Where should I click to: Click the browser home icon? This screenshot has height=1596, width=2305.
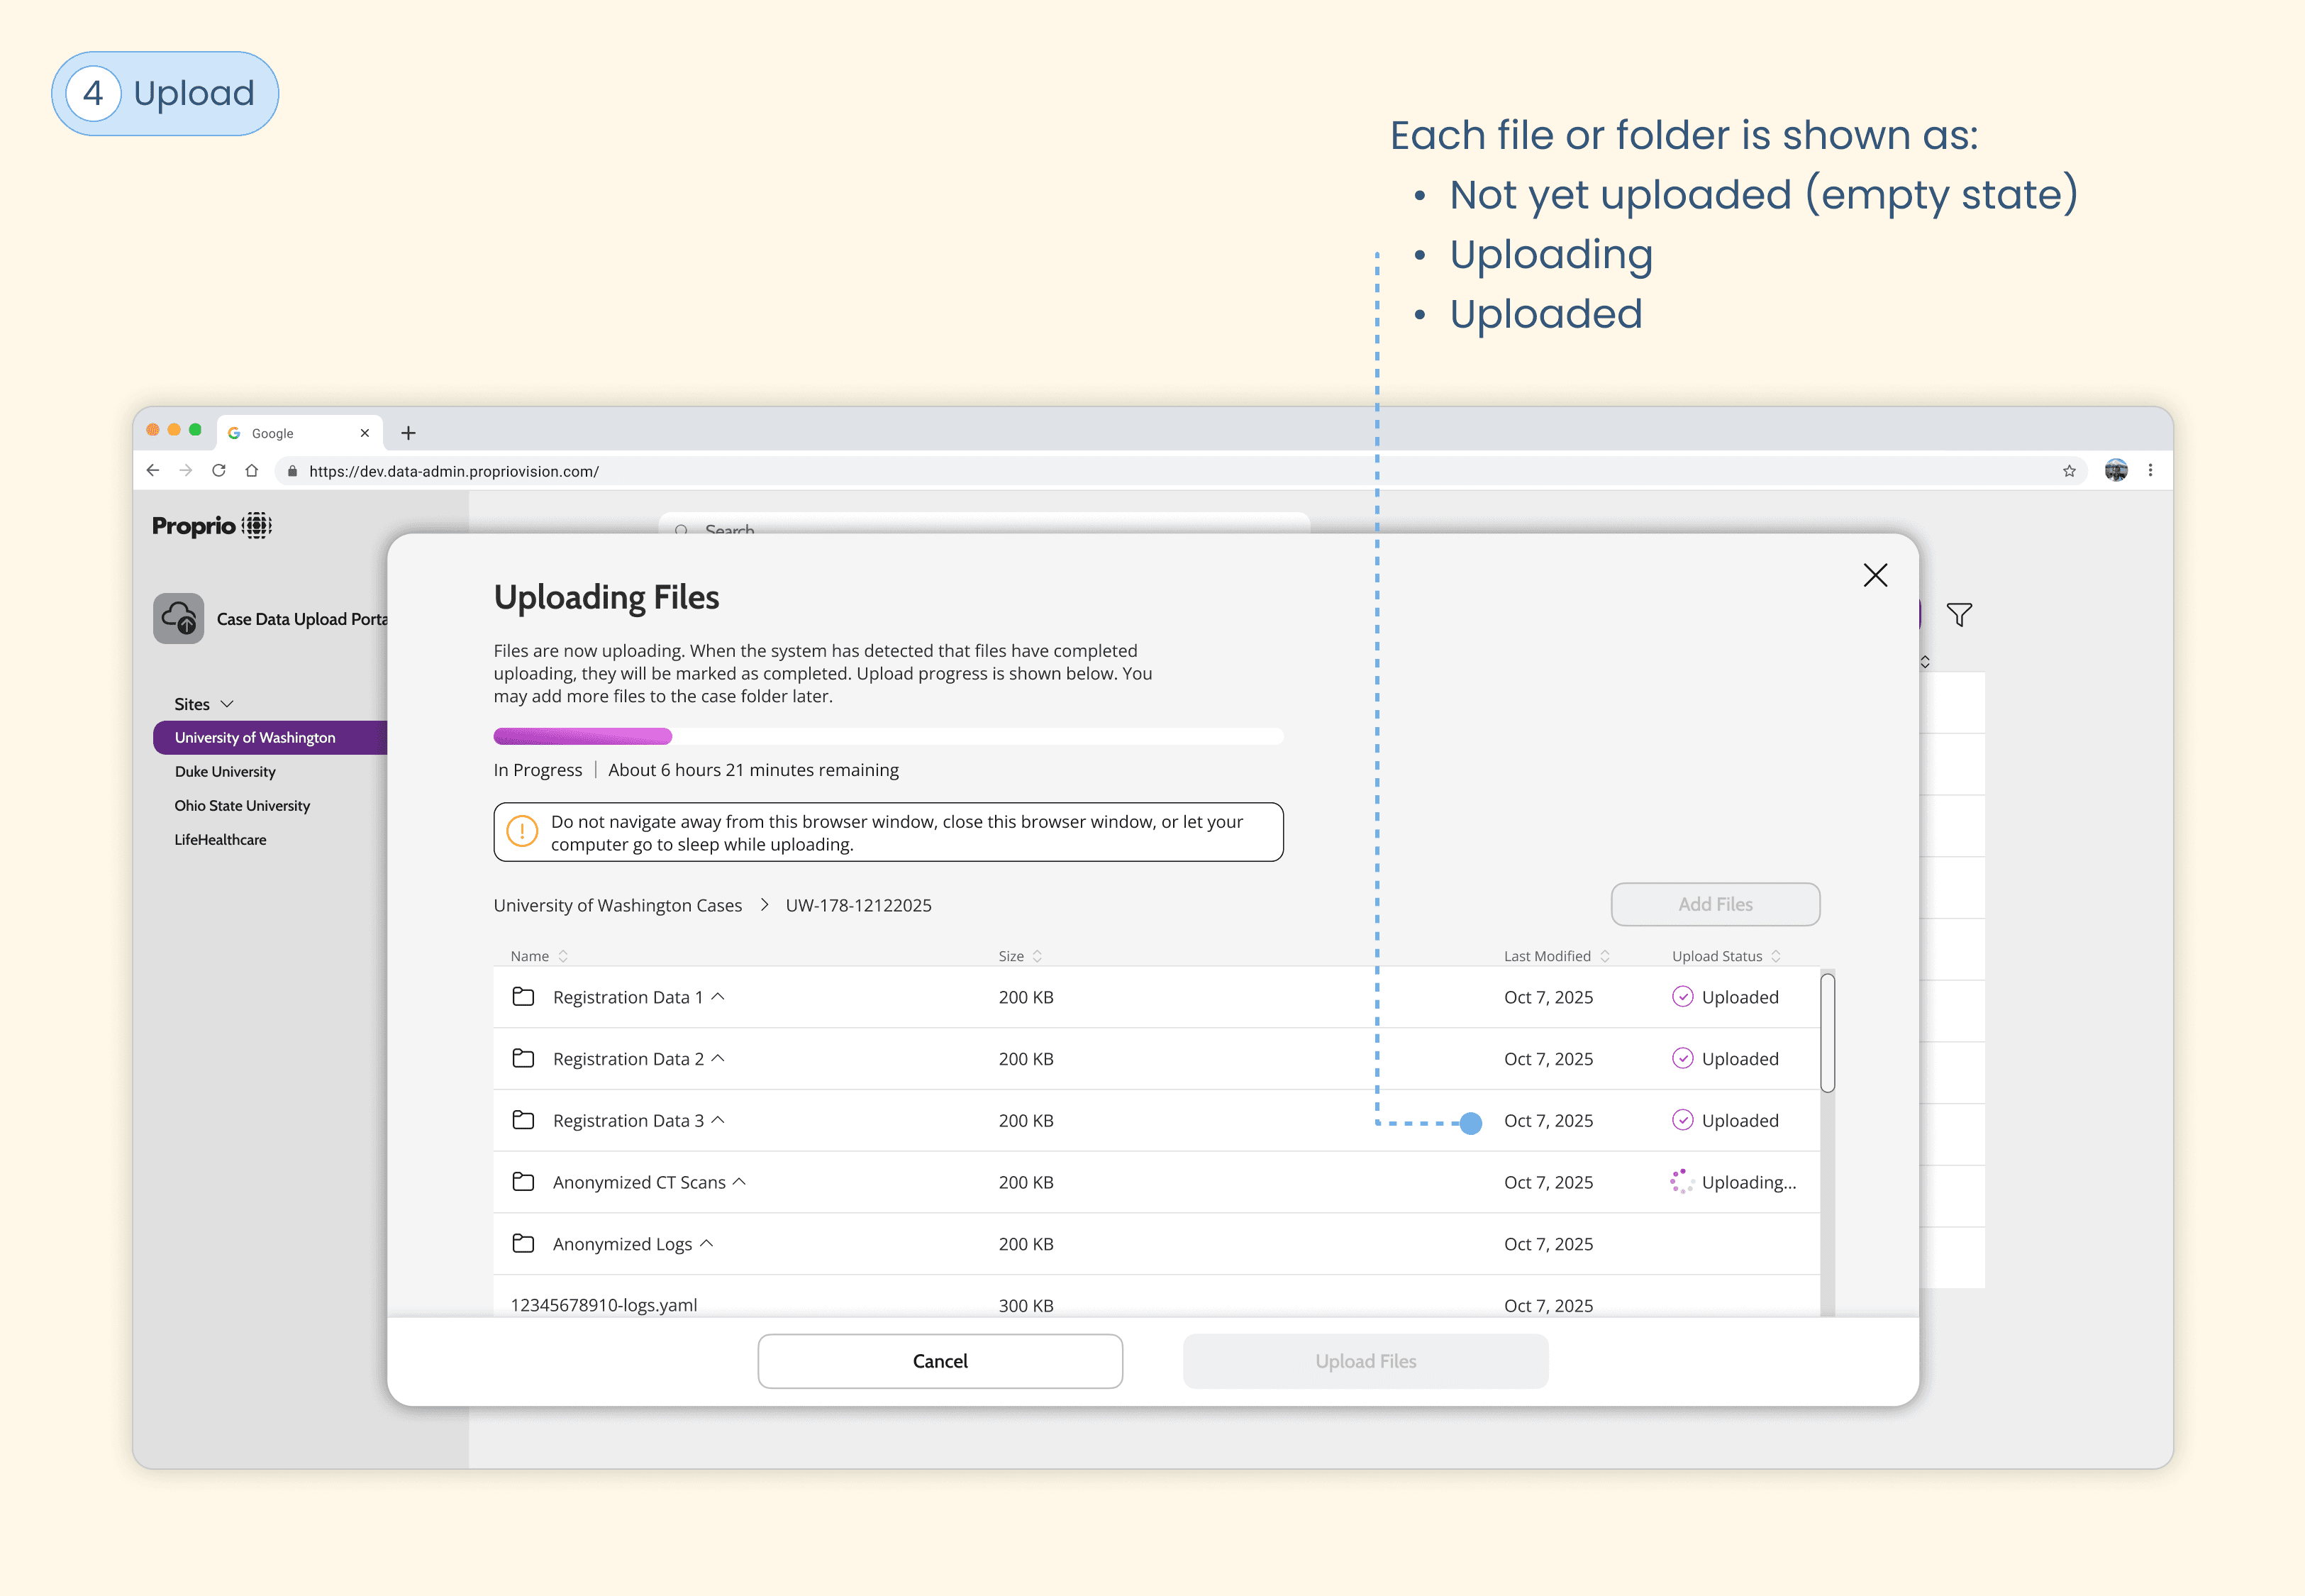coord(252,470)
